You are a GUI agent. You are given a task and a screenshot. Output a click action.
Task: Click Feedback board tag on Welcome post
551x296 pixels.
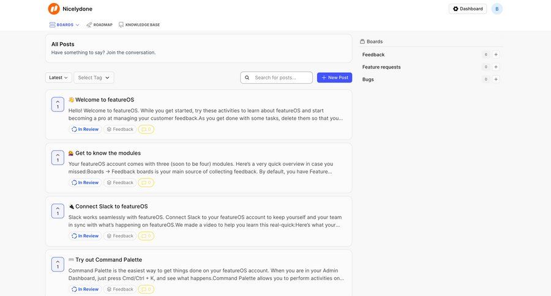coord(120,129)
